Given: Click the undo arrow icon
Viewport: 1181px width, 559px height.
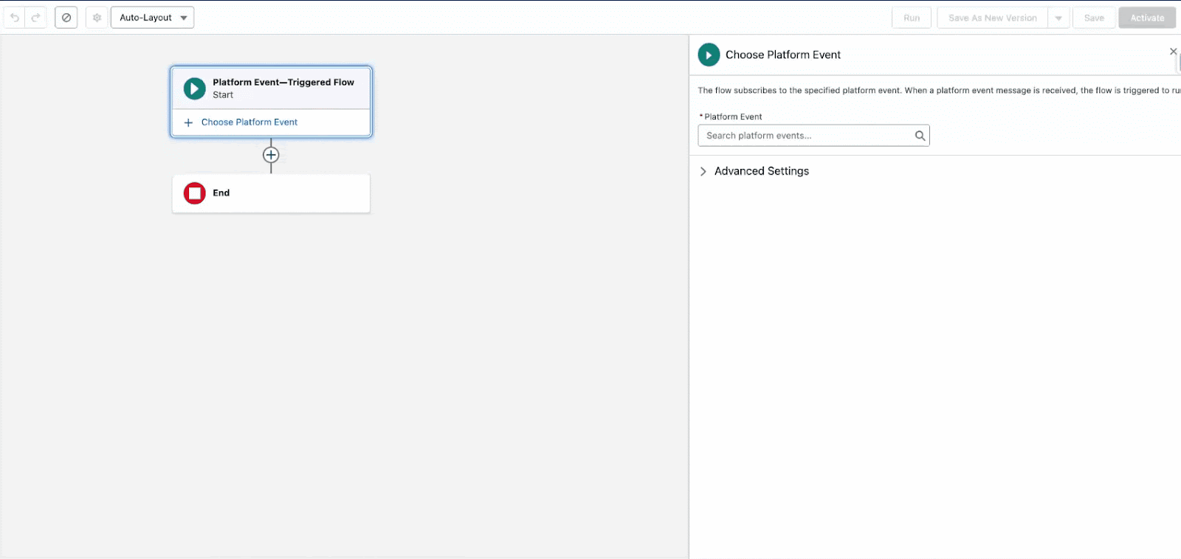Looking at the screenshot, I should [x=15, y=18].
